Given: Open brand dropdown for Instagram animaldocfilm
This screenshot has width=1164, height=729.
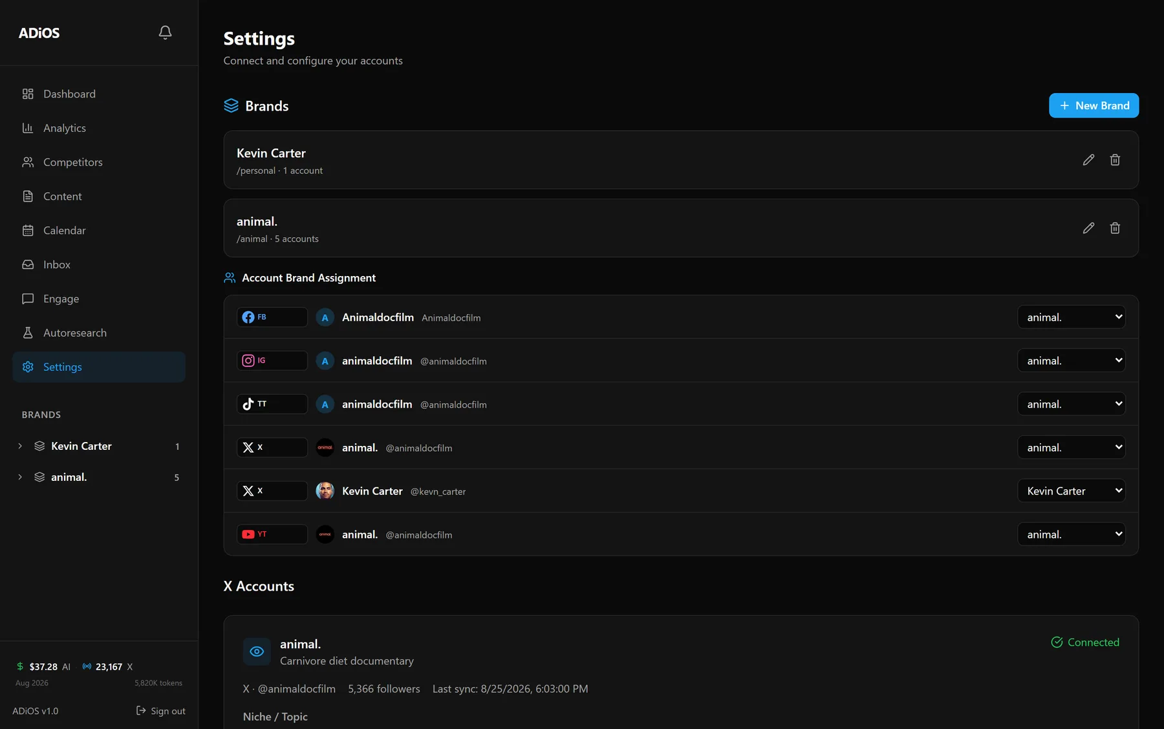Looking at the screenshot, I should coord(1071,361).
